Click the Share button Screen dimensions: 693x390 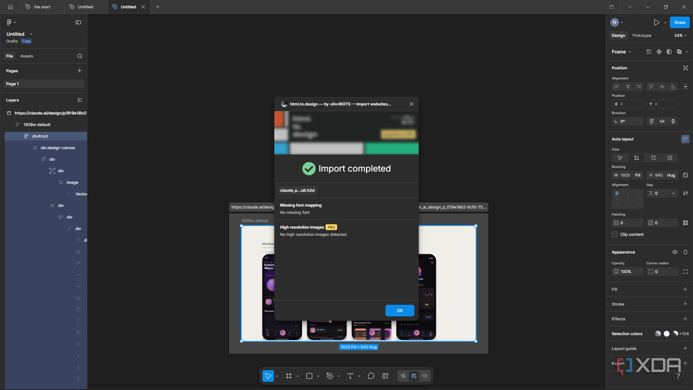(680, 22)
